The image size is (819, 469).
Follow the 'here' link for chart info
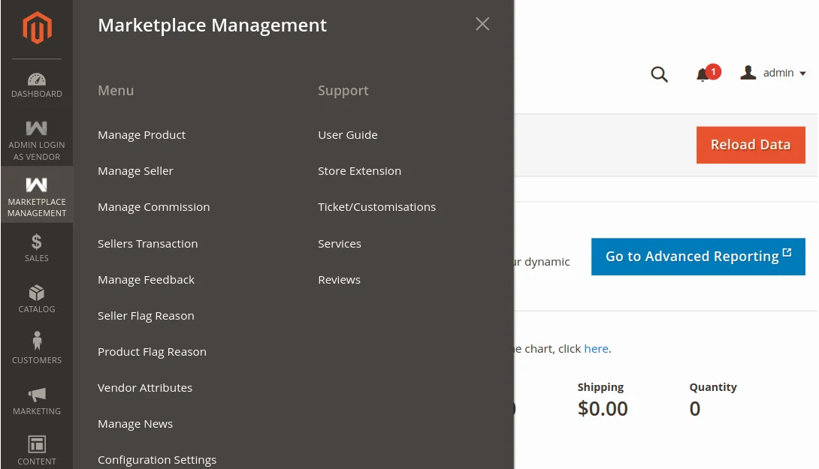(x=596, y=348)
